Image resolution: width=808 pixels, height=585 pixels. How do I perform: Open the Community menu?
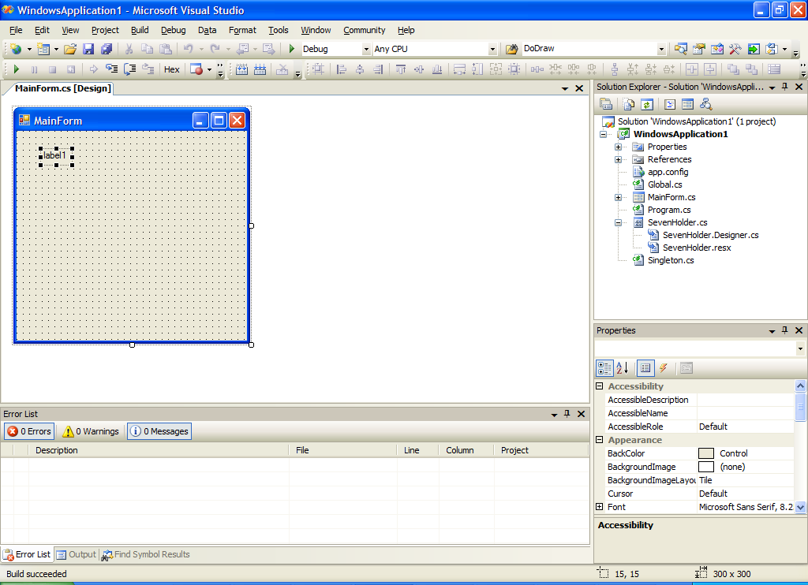coord(365,30)
